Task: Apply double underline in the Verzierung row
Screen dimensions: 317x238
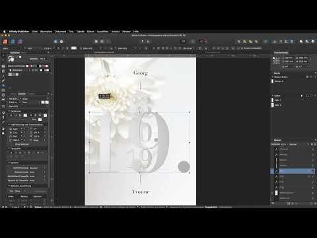Action: tap(20, 115)
